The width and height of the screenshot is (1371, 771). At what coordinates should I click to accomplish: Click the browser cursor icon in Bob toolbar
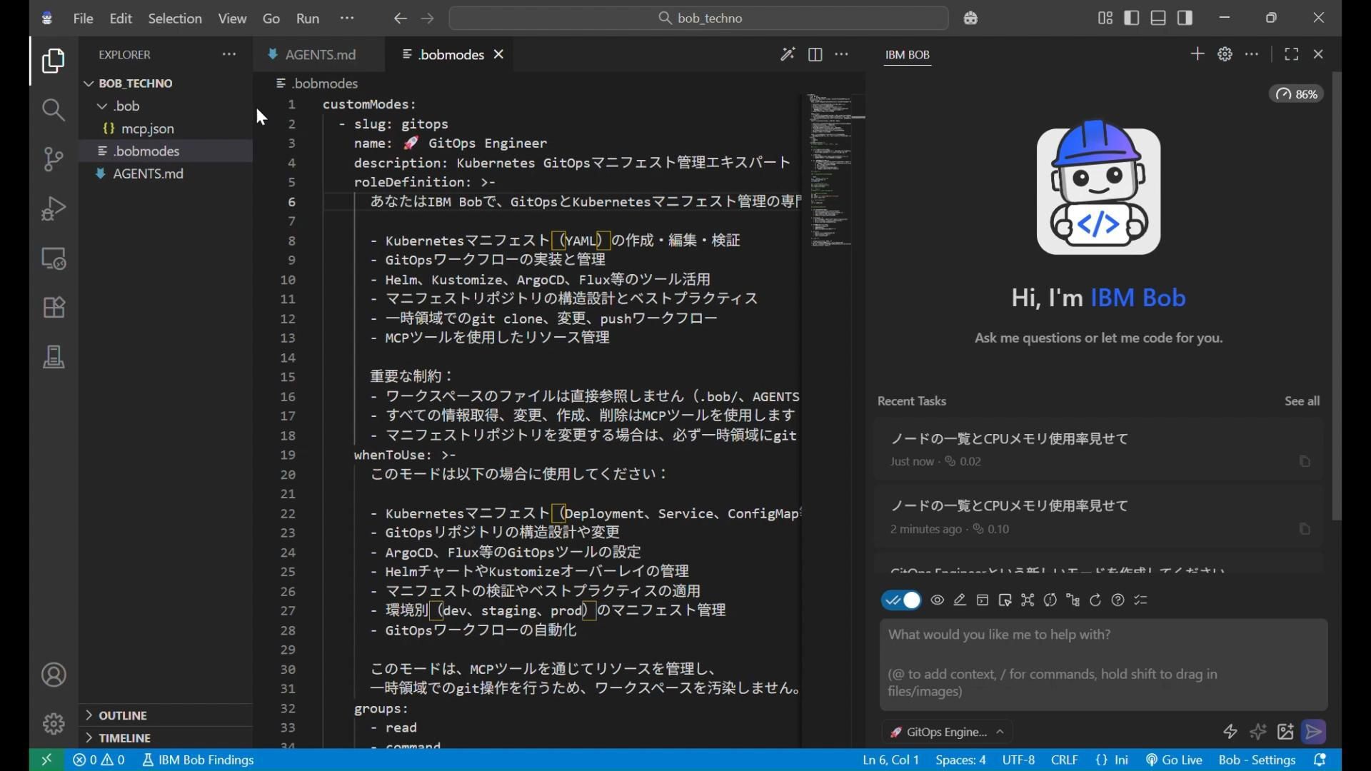pyautogui.click(x=1005, y=600)
